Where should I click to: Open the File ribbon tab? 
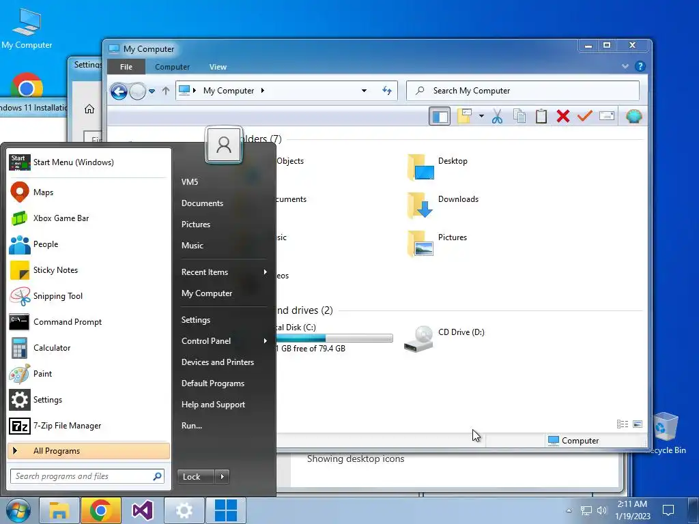click(126, 67)
